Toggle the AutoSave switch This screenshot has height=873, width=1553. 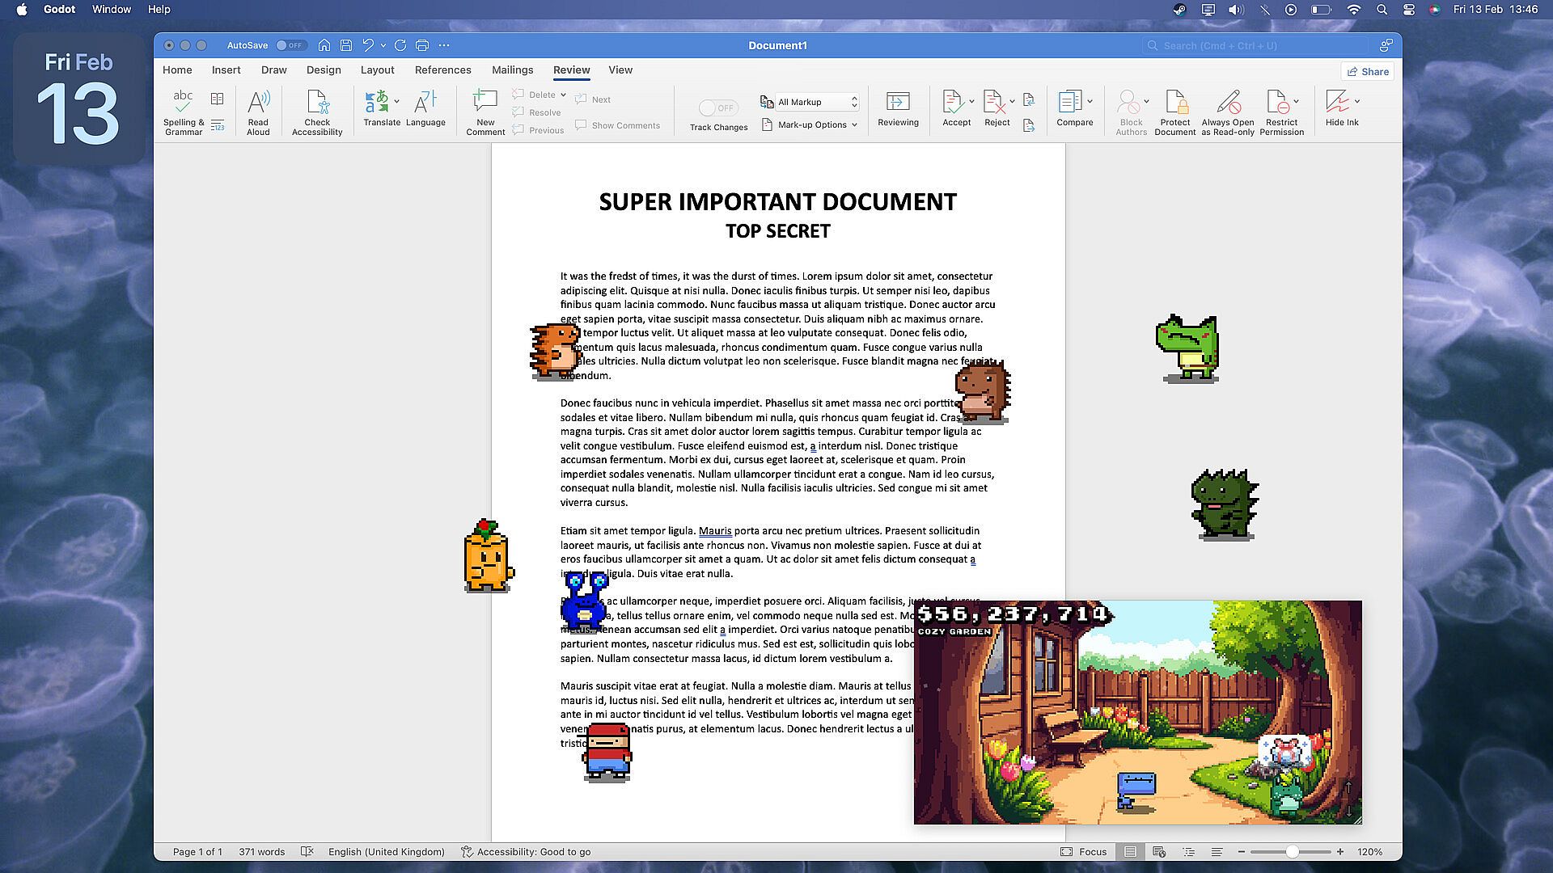tap(290, 45)
